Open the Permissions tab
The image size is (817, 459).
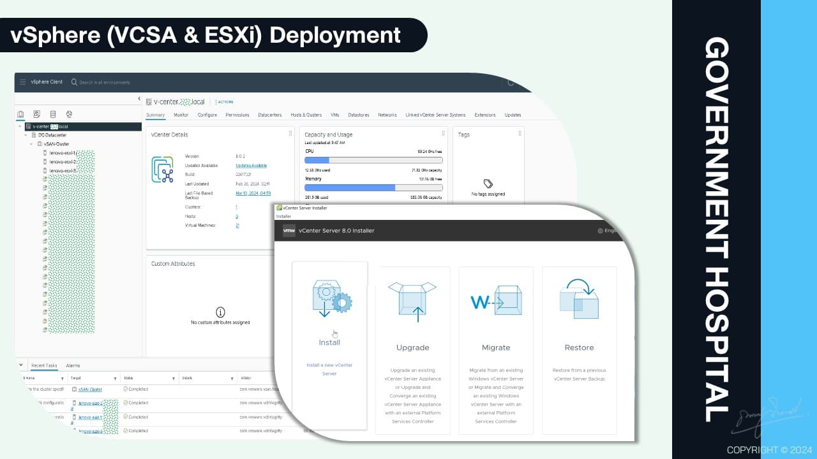point(237,115)
